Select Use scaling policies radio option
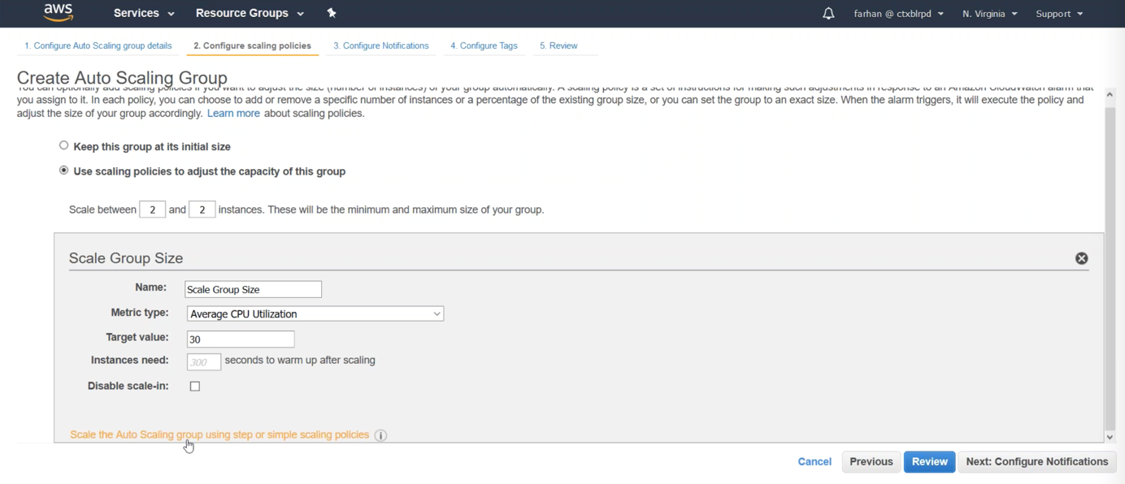The image size is (1125, 484). (x=64, y=171)
